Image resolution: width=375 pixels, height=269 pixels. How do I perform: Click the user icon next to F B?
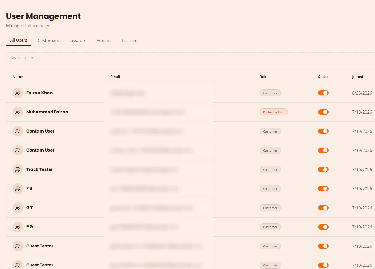tap(18, 188)
